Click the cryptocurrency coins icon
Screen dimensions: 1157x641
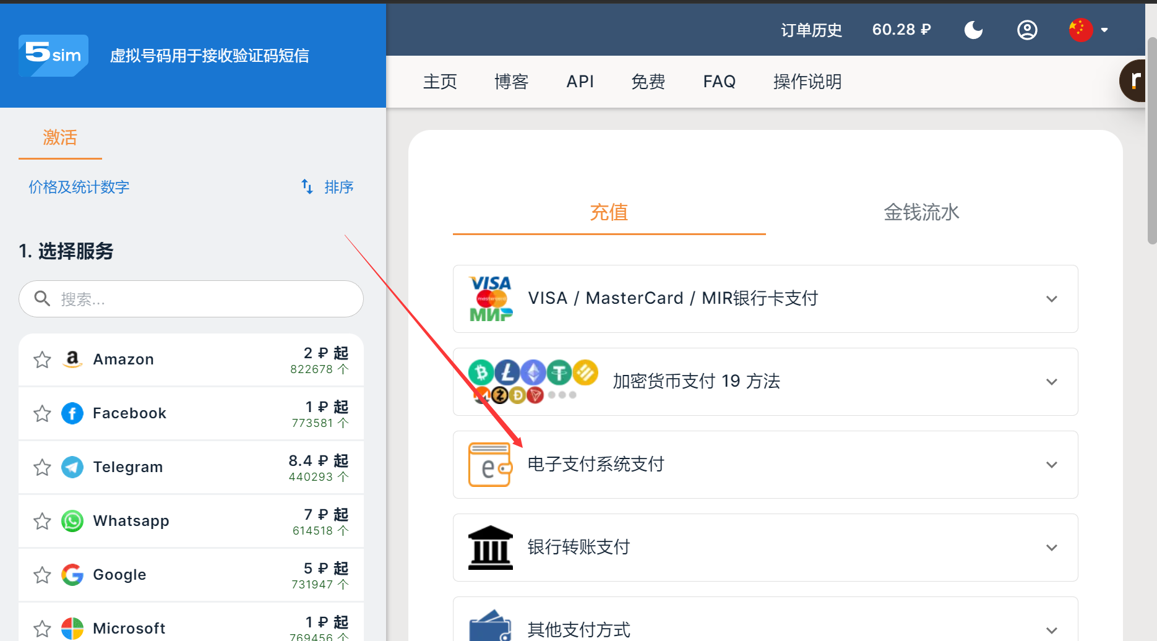coord(533,382)
